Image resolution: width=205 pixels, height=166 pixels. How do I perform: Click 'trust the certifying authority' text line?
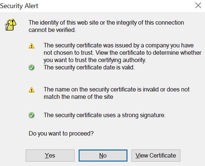95,60
